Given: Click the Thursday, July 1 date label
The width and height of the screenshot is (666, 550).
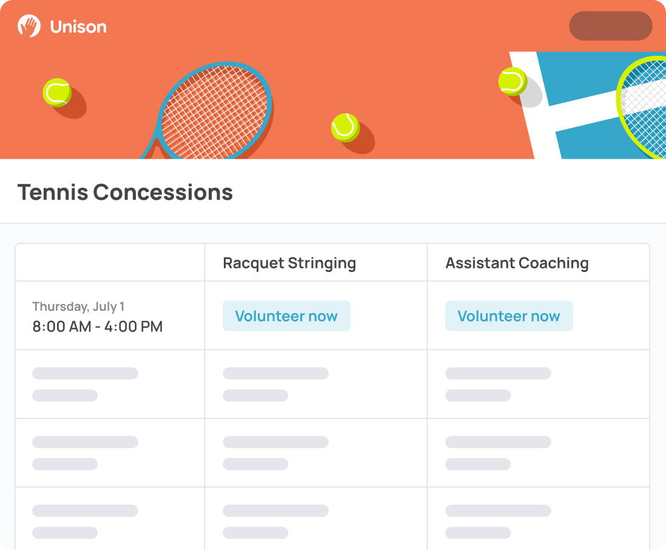Looking at the screenshot, I should click(78, 306).
